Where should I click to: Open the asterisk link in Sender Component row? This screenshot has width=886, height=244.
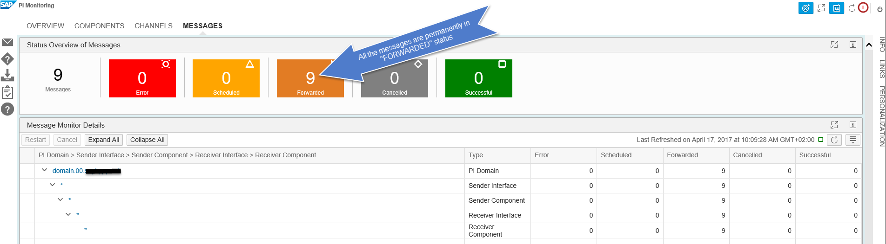[70, 200]
